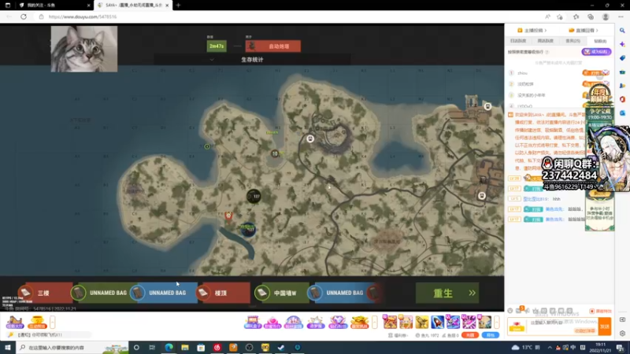The height and width of the screenshot is (354, 630).
Task: Click the black 127 marker on map
Action: tap(254, 196)
